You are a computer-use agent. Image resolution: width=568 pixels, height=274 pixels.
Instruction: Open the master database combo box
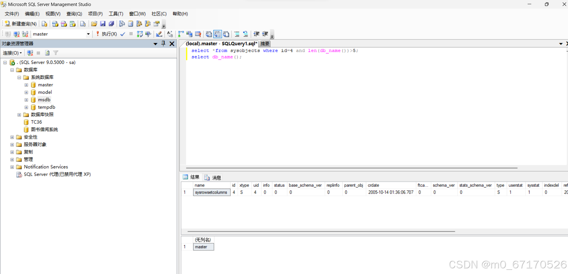[61, 34]
